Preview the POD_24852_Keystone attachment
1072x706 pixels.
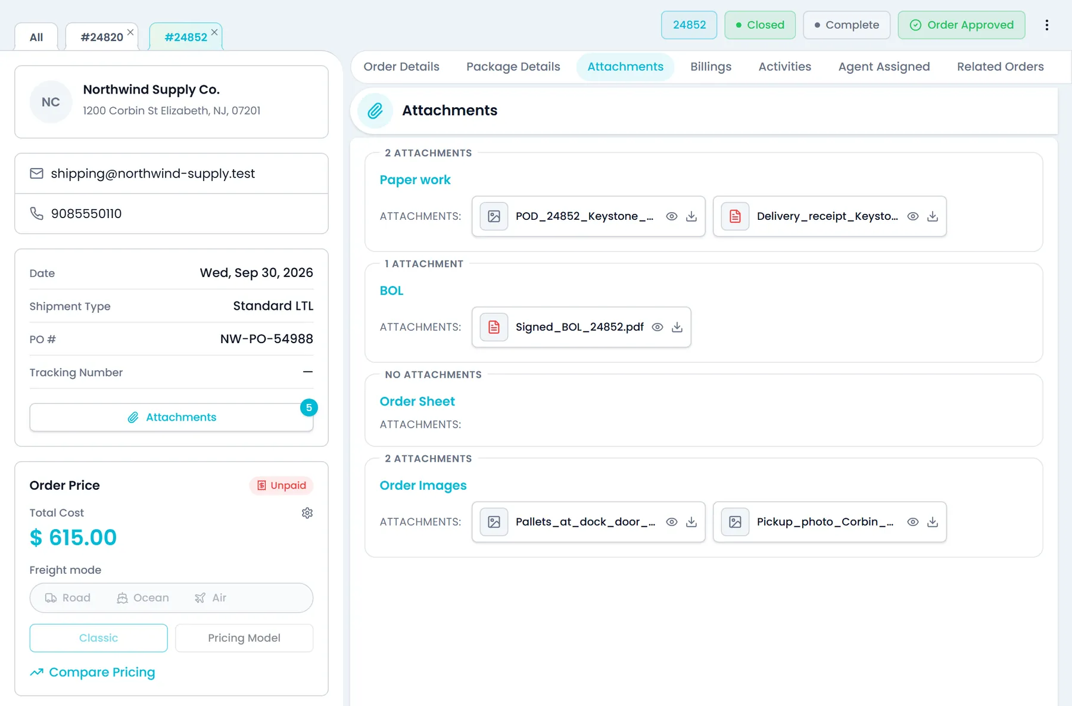coord(672,216)
